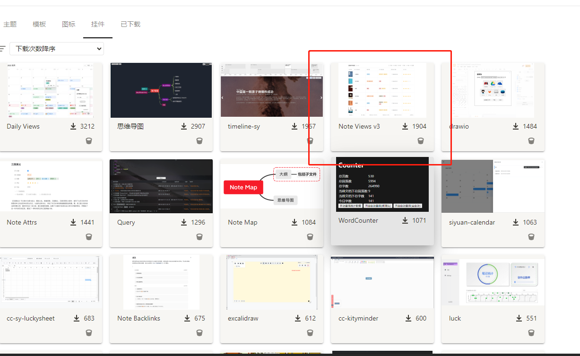Click the Query widget name
Viewport: 580px width, 356px height.
point(126,222)
